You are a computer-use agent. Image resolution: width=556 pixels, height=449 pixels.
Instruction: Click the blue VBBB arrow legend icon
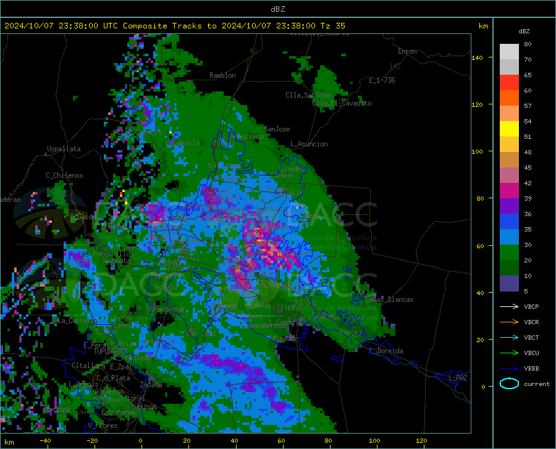click(509, 368)
